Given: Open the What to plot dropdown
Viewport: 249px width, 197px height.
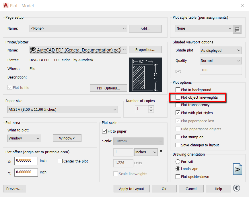Looking at the screenshot, I should point(38,138).
